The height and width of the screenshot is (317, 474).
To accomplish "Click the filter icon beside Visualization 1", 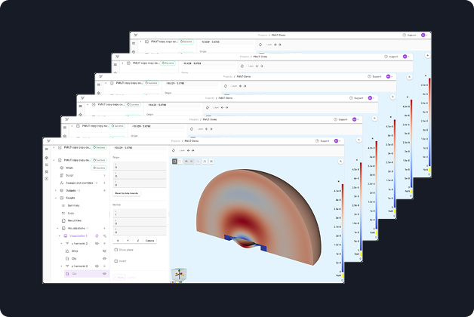I will click(x=105, y=235).
